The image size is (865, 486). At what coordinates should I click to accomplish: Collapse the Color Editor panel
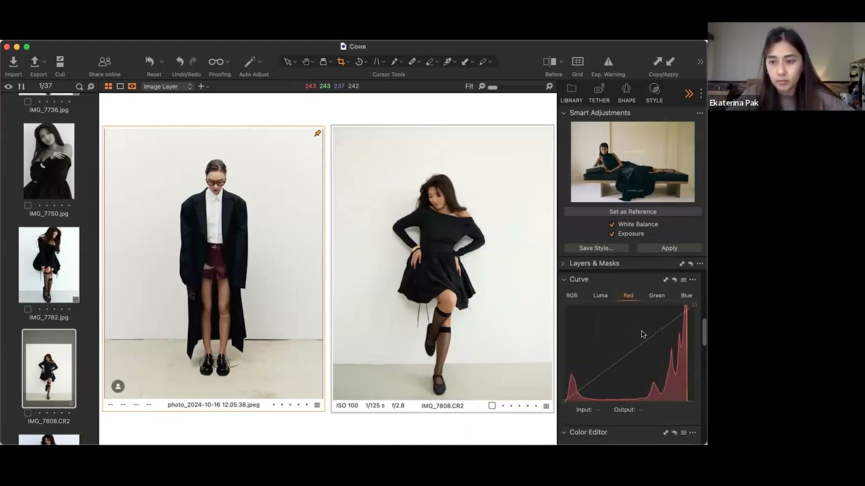pyautogui.click(x=564, y=432)
